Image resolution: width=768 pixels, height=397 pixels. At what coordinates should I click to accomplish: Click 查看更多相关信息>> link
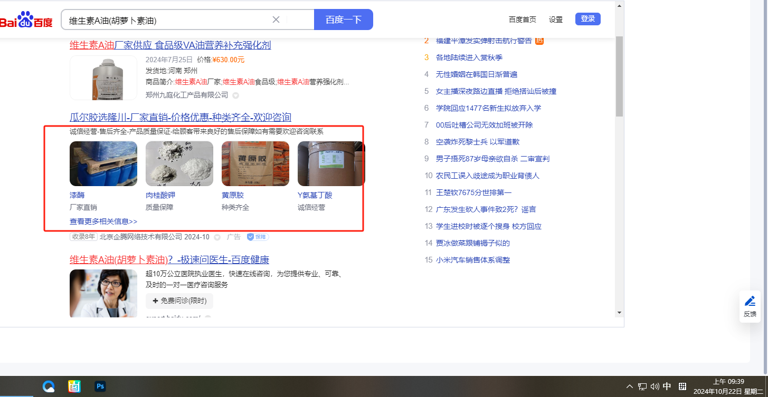click(103, 221)
